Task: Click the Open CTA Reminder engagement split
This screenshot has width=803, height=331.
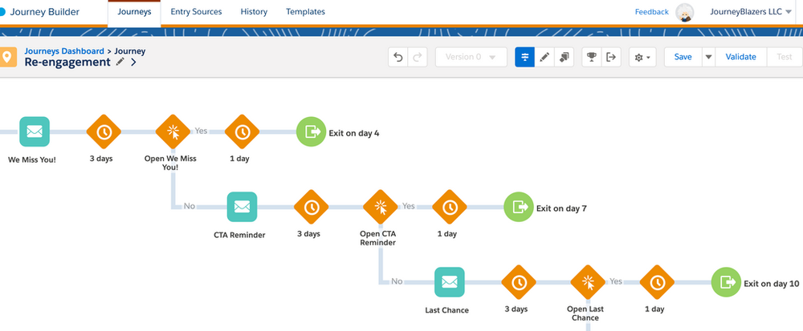Action: [379, 207]
